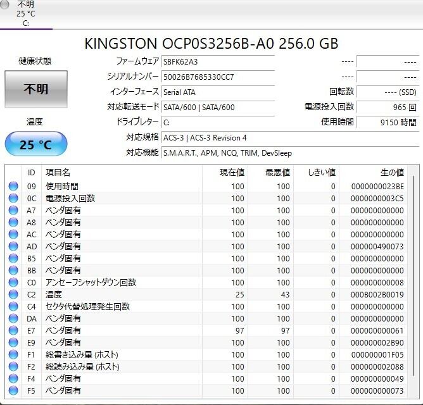Select the 電源投入回数 attribute in row 0C
This screenshot has width=423, height=405.
(x=70, y=198)
